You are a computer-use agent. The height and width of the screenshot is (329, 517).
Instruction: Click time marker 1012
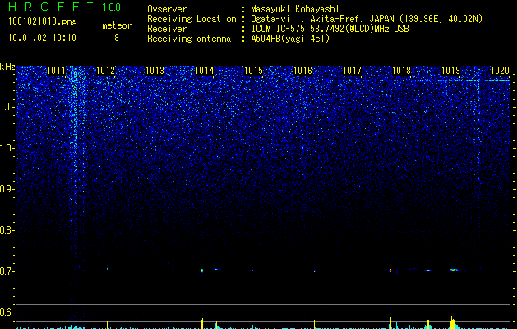click(x=105, y=71)
